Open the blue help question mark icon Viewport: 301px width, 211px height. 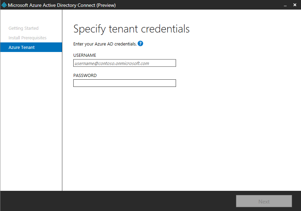[x=140, y=43]
